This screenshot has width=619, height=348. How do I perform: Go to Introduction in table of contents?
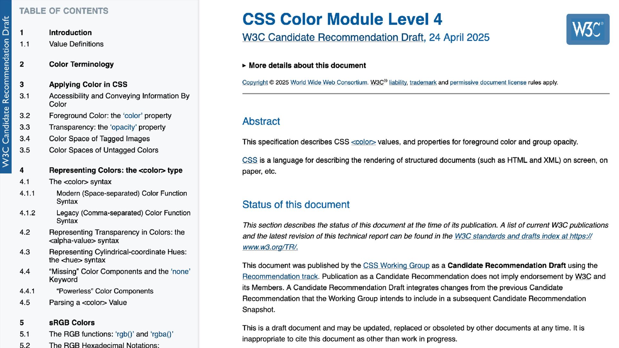(70, 33)
